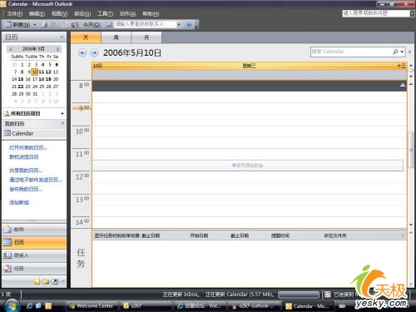416x312 pixels.
Task: Expand the All Calendar Items dropdown
Action: pyautogui.click(x=62, y=113)
